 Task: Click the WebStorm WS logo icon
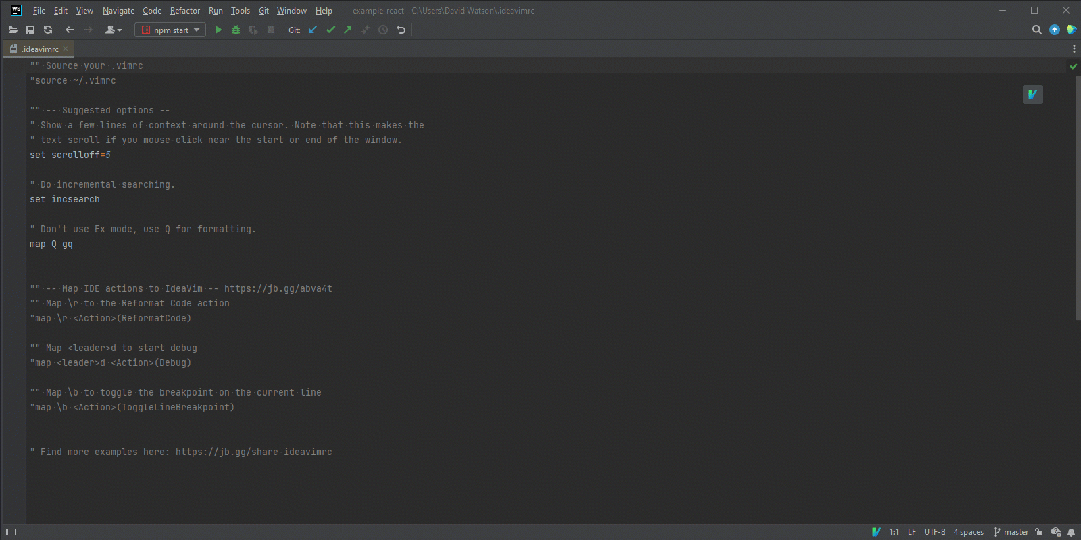pos(16,10)
